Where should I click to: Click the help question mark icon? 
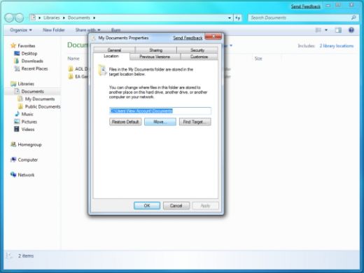(x=351, y=30)
